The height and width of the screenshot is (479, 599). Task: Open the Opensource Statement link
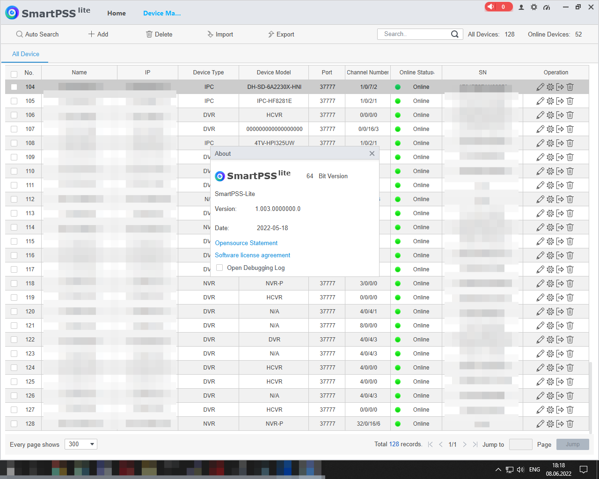(x=246, y=243)
